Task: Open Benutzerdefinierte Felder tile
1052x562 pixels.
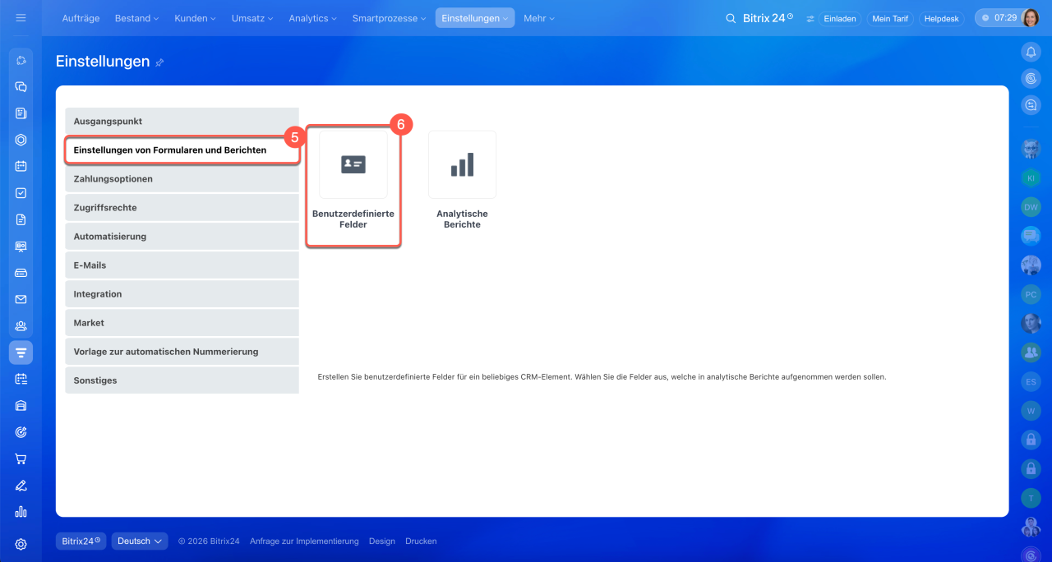Action: (353, 180)
